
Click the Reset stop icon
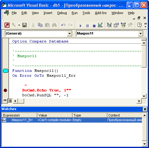pyautogui.click(x=94, y=26)
